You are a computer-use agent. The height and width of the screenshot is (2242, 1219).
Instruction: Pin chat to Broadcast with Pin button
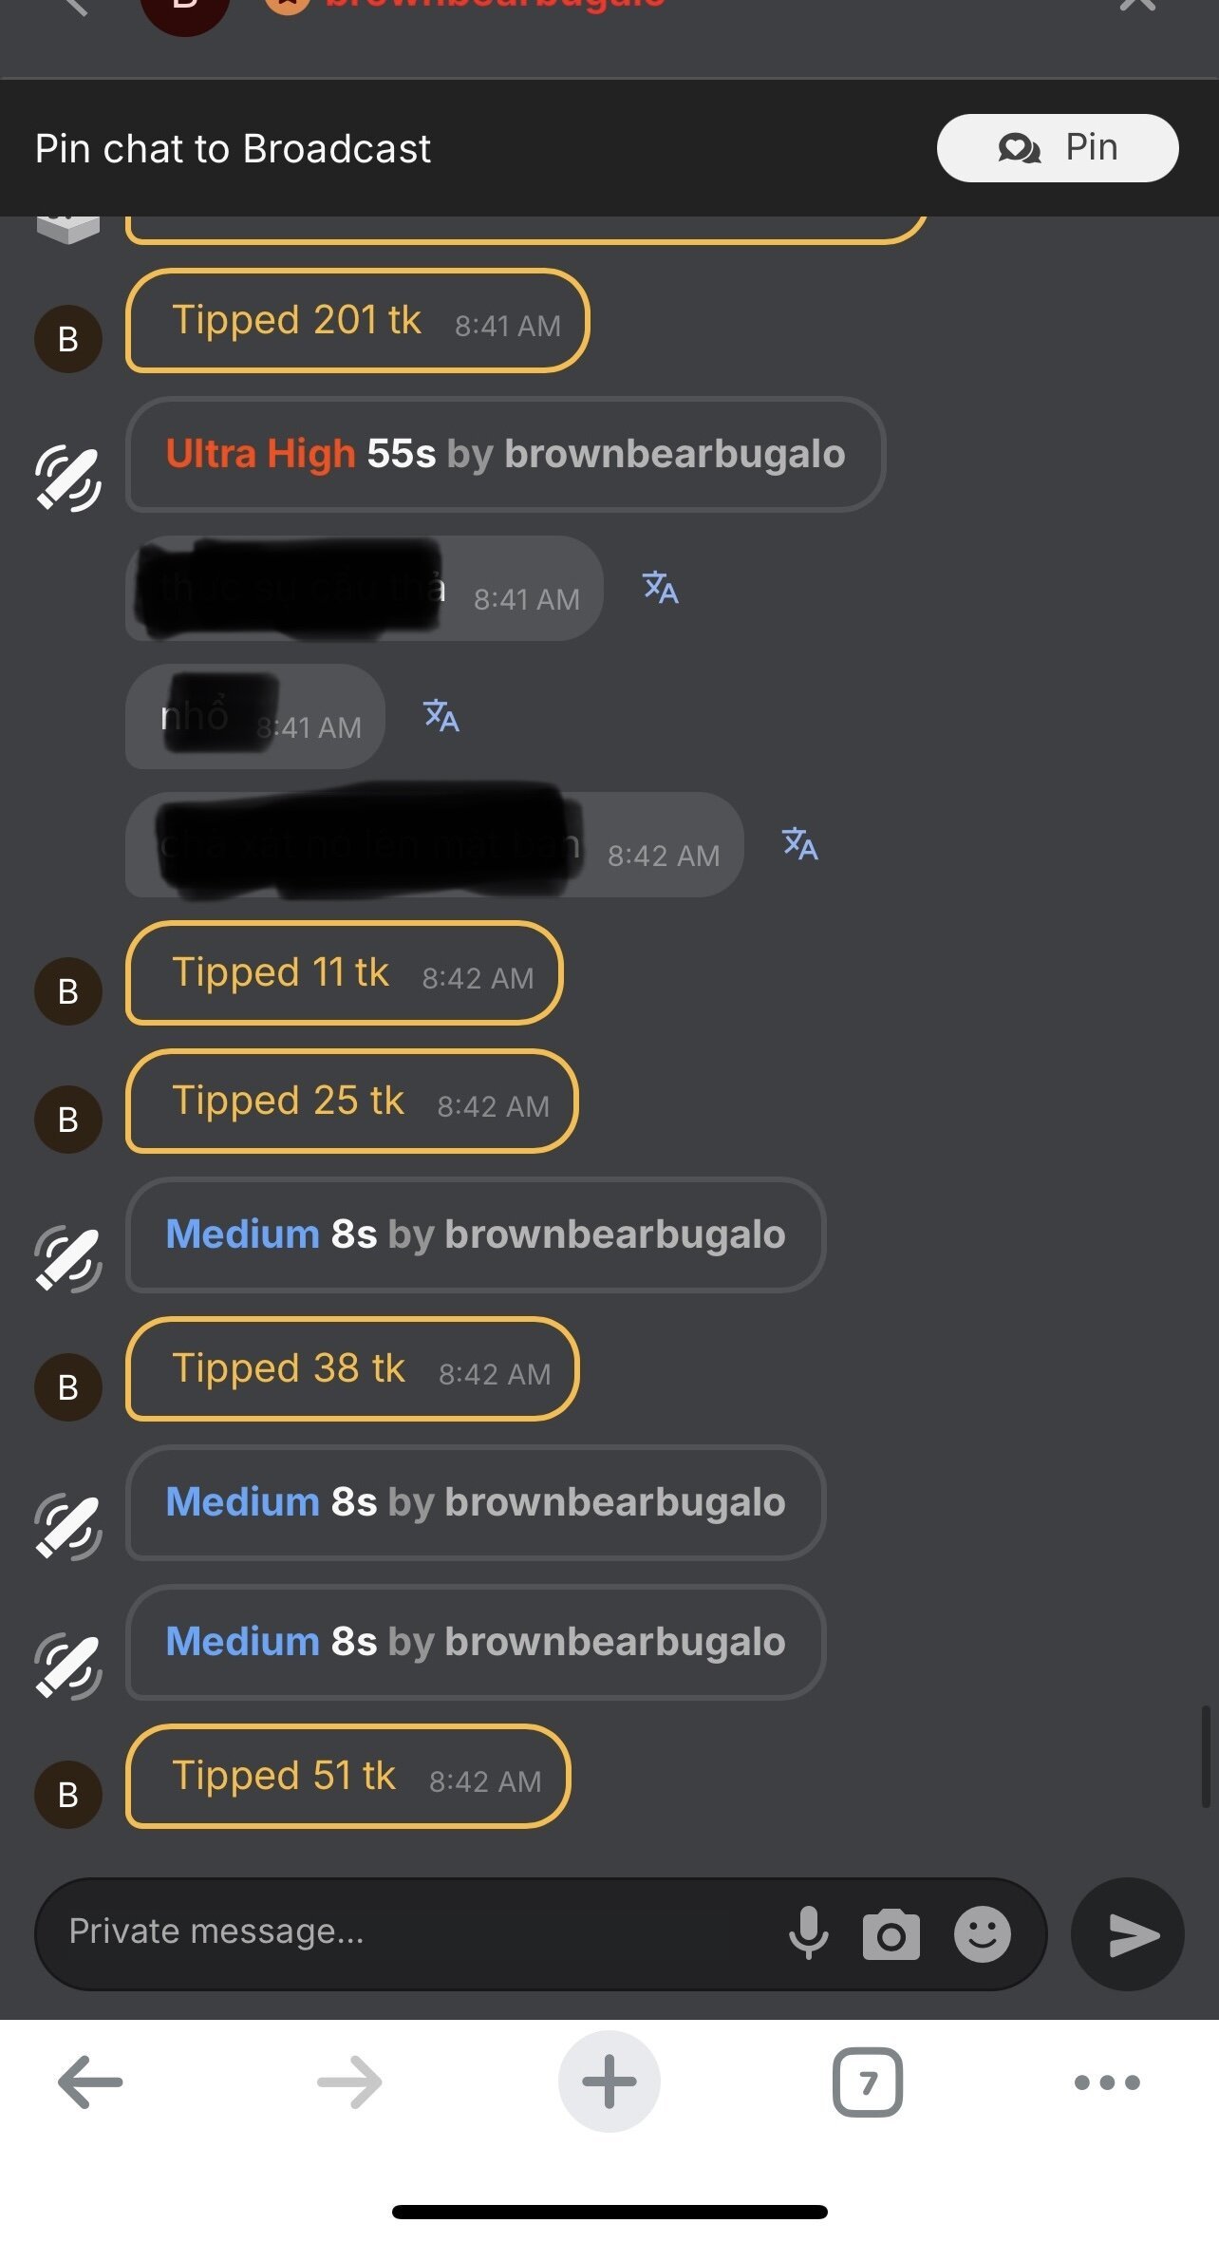[x=1058, y=148]
